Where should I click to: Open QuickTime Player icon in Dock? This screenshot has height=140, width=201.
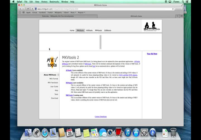[x=153, y=133]
